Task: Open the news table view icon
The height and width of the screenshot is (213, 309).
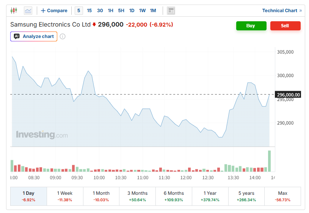Action: pos(171,11)
